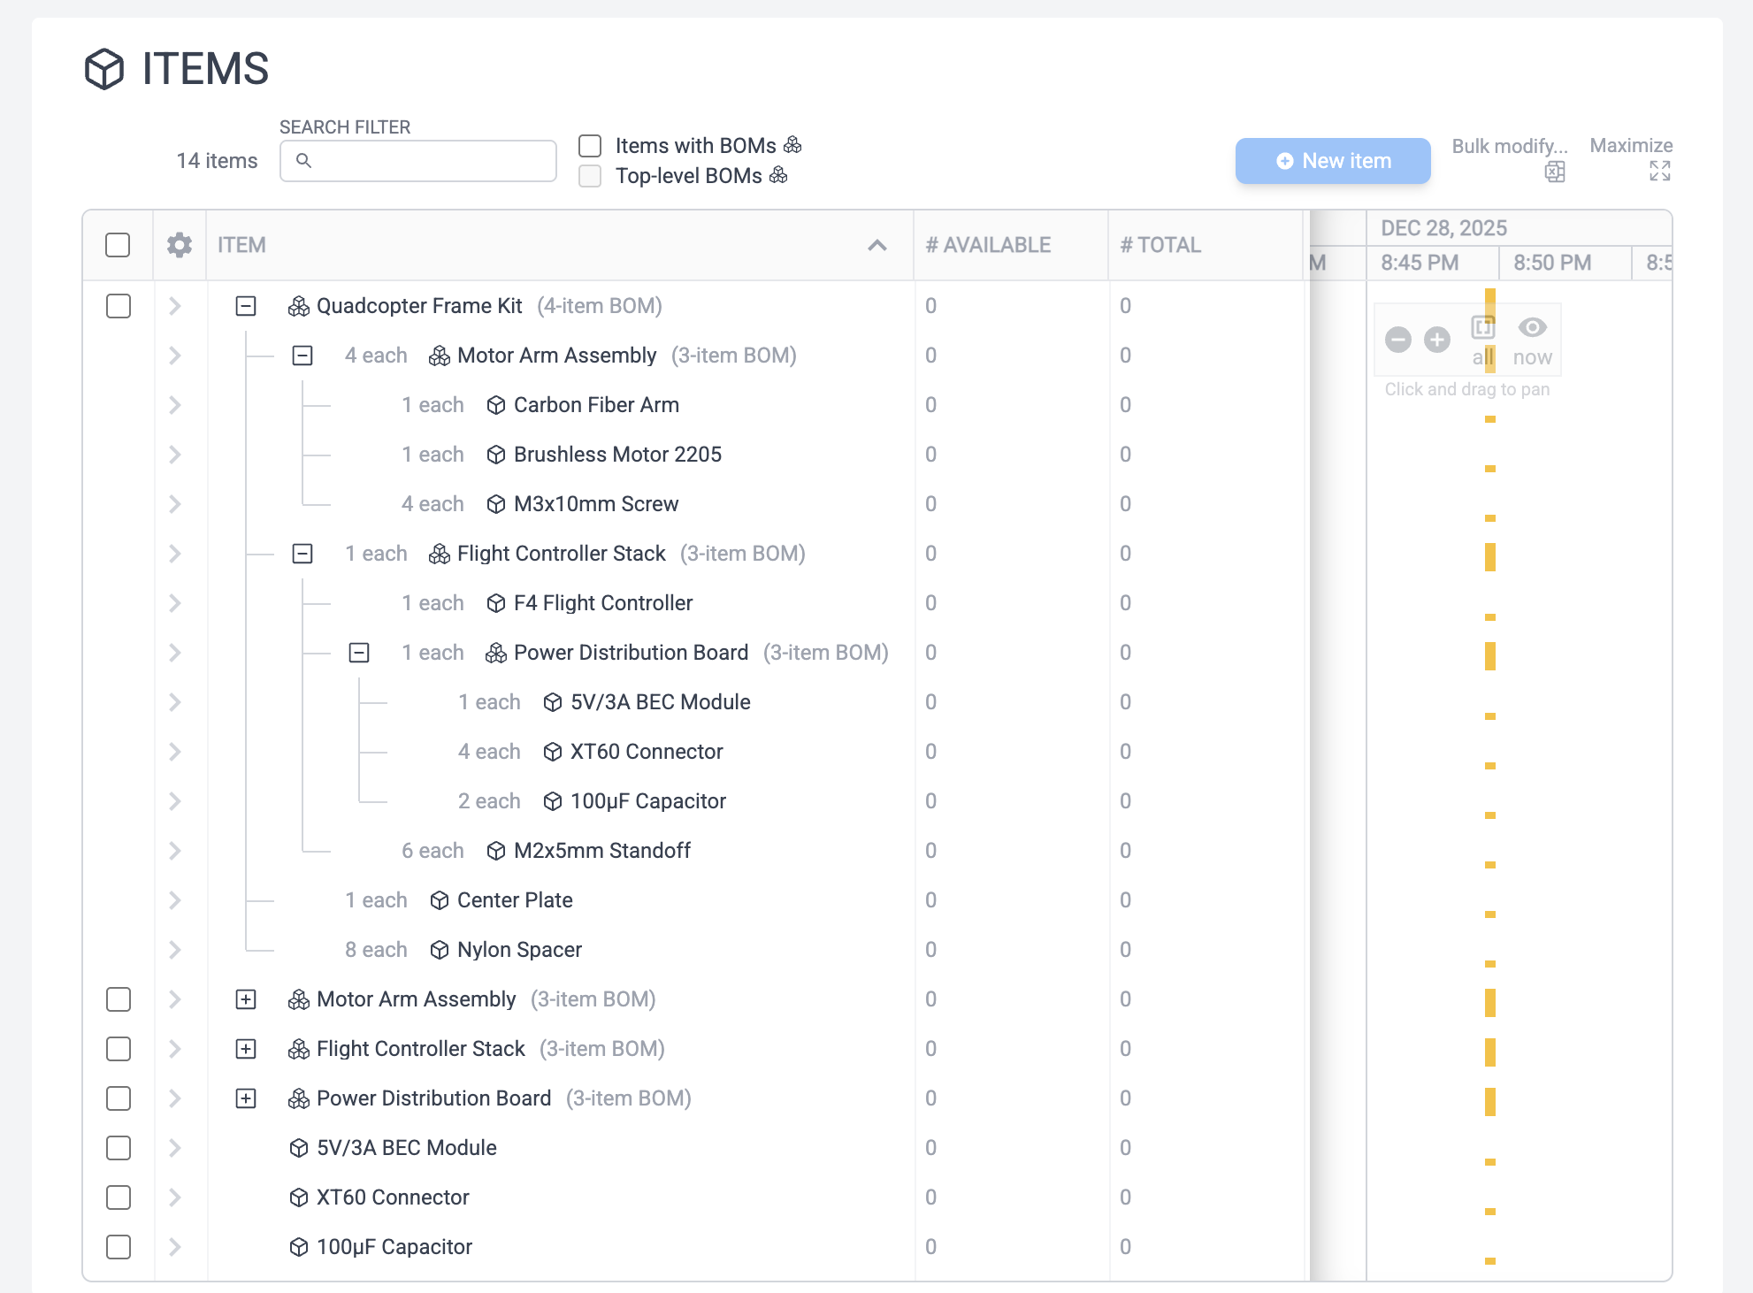
Task: Sort by the ITEM column header
Action: [241, 245]
